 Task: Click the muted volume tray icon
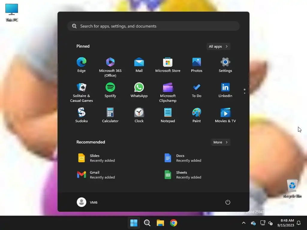click(270, 223)
